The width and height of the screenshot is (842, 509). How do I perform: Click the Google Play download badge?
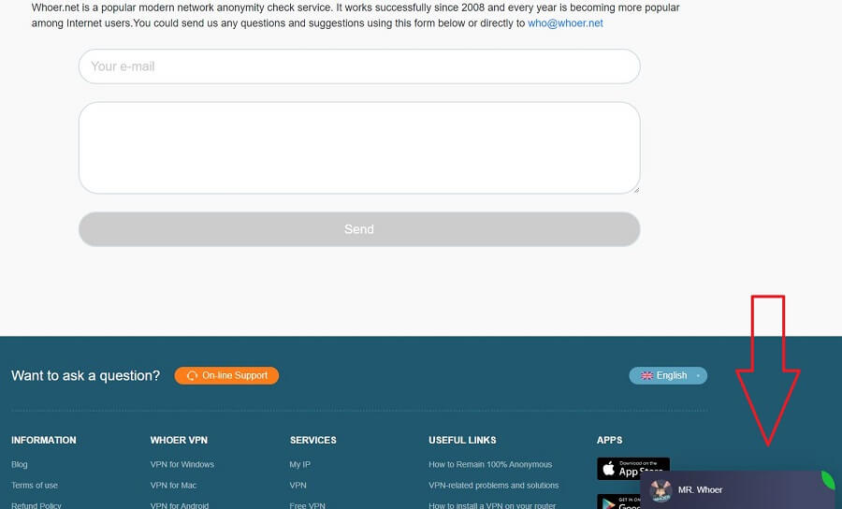coord(618,502)
